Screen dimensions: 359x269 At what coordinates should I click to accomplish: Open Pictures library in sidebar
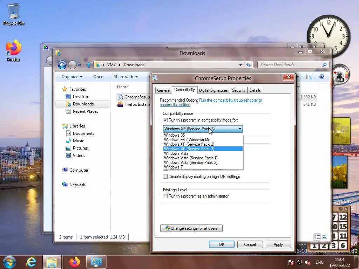point(80,148)
